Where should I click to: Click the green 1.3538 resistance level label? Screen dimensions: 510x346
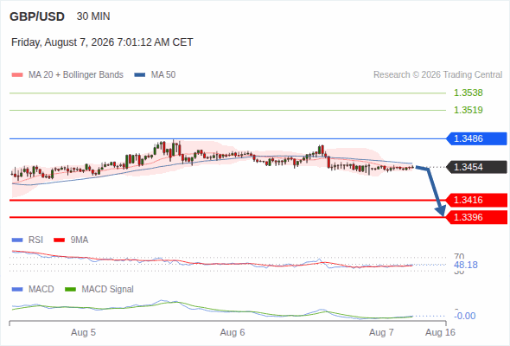click(468, 93)
